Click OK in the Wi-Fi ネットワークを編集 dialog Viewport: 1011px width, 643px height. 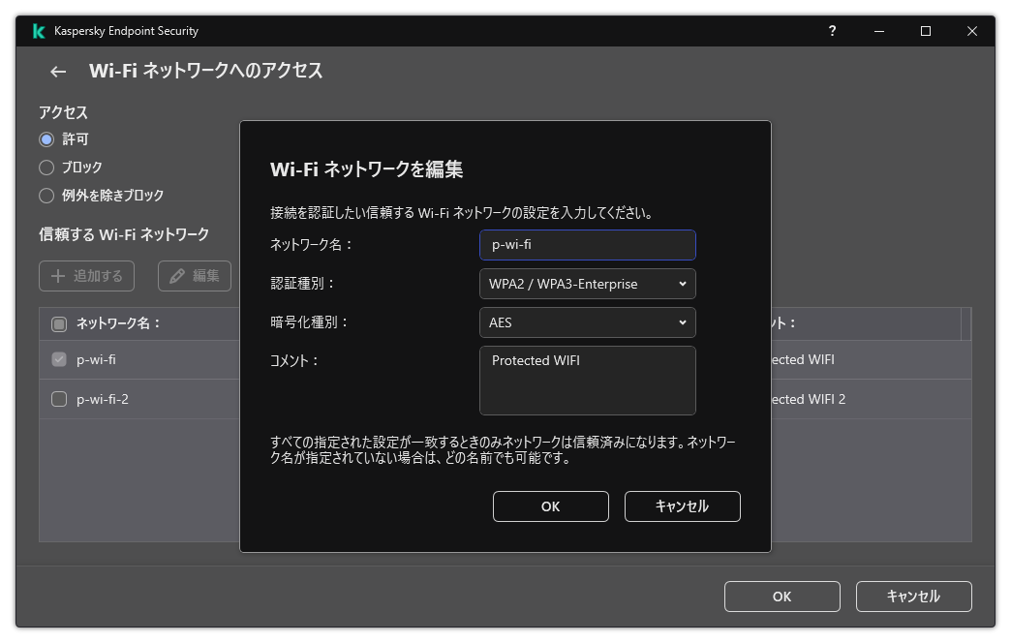(550, 505)
